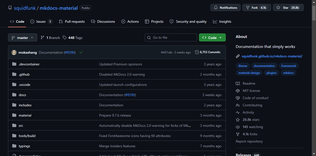Click the link icon beside website URL
The height and width of the screenshot is (156, 316).
pyautogui.click(x=238, y=56)
